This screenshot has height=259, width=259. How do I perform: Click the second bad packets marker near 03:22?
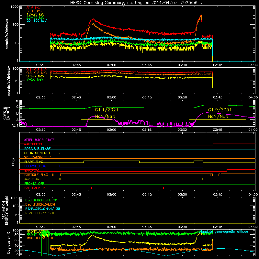click(x=163, y=188)
